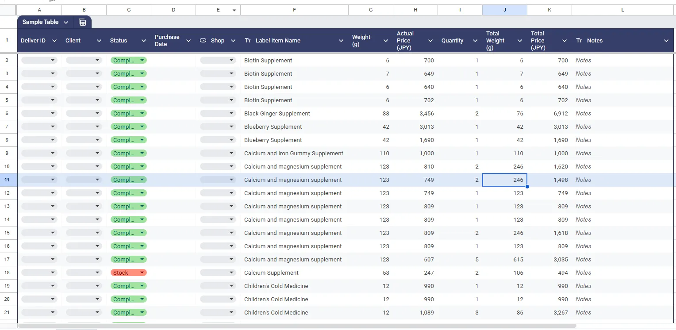Select the column J header
The width and height of the screenshot is (676, 330).
point(504,10)
